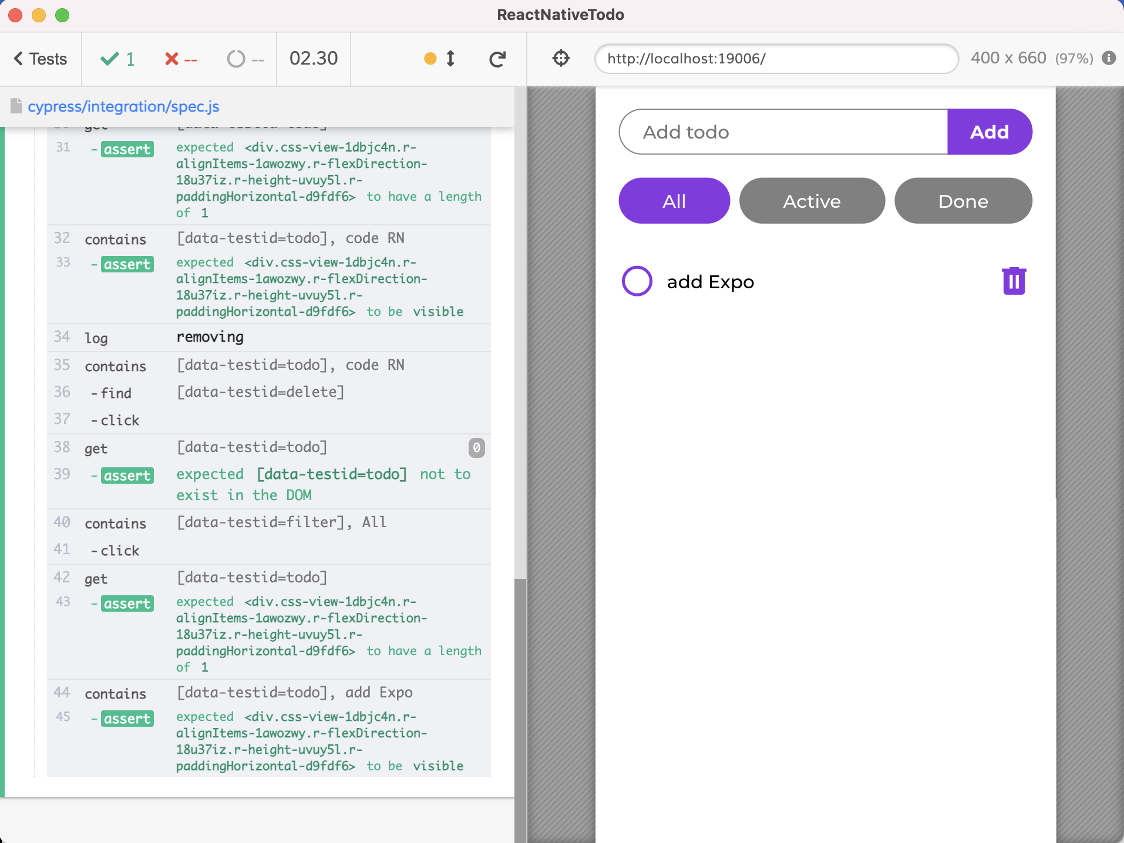The width and height of the screenshot is (1124, 843).
Task: Click the 'add Expo' todo text
Action: pos(711,282)
